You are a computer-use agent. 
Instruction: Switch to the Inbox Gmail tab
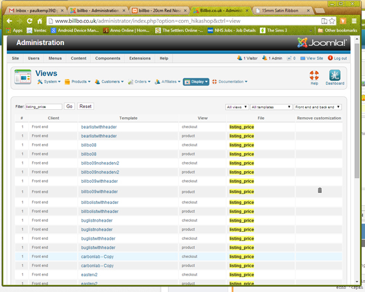36,11
